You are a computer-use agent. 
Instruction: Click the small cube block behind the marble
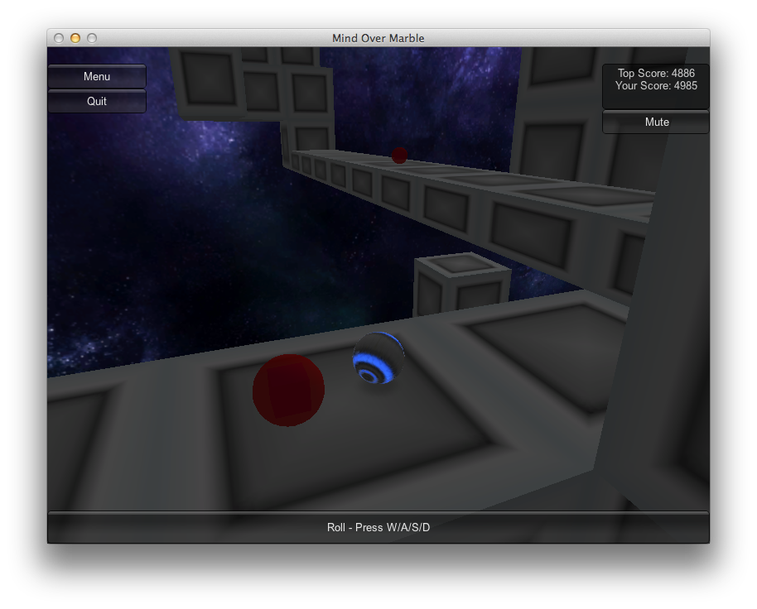461,284
